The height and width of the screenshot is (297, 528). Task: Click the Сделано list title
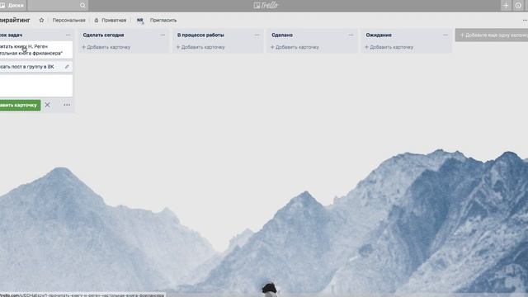pyautogui.click(x=282, y=35)
